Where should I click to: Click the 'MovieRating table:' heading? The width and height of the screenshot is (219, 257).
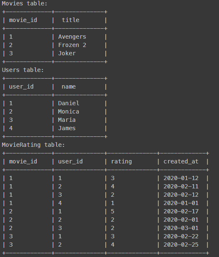pyautogui.click(x=33, y=145)
